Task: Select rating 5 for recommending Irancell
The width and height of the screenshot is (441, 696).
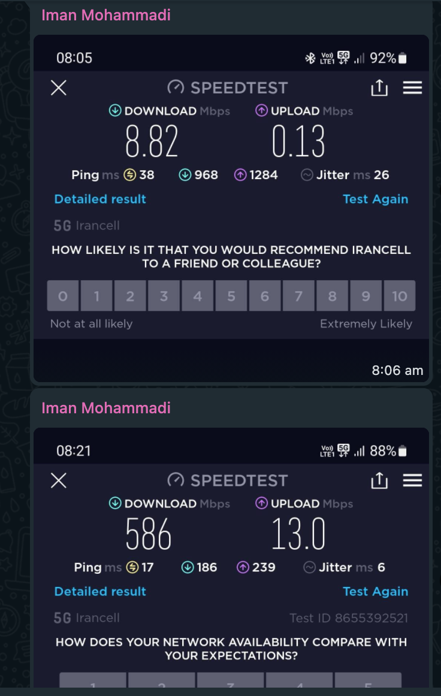Action: click(231, 296)
